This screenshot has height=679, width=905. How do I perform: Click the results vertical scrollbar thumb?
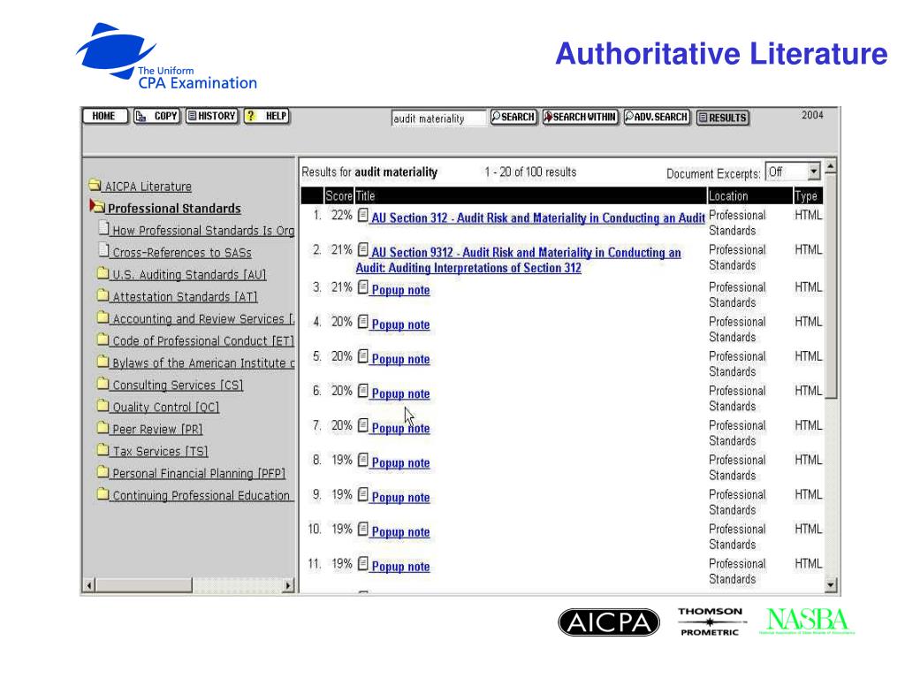831,286
